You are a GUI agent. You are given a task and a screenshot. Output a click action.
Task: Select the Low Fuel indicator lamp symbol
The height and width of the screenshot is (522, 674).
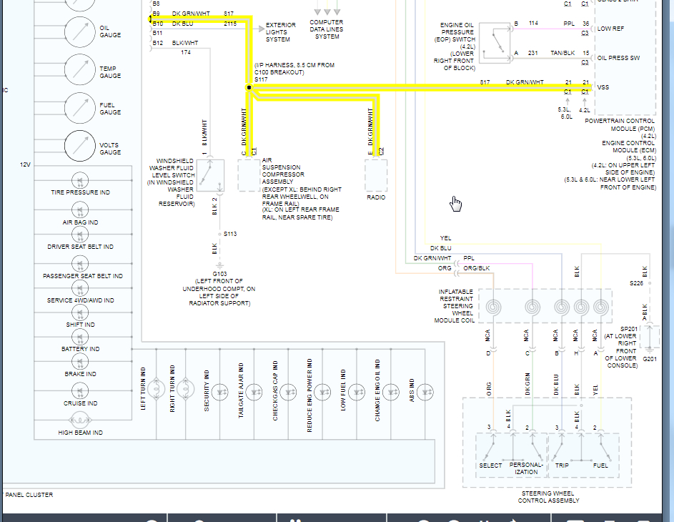tap(357, 392)
